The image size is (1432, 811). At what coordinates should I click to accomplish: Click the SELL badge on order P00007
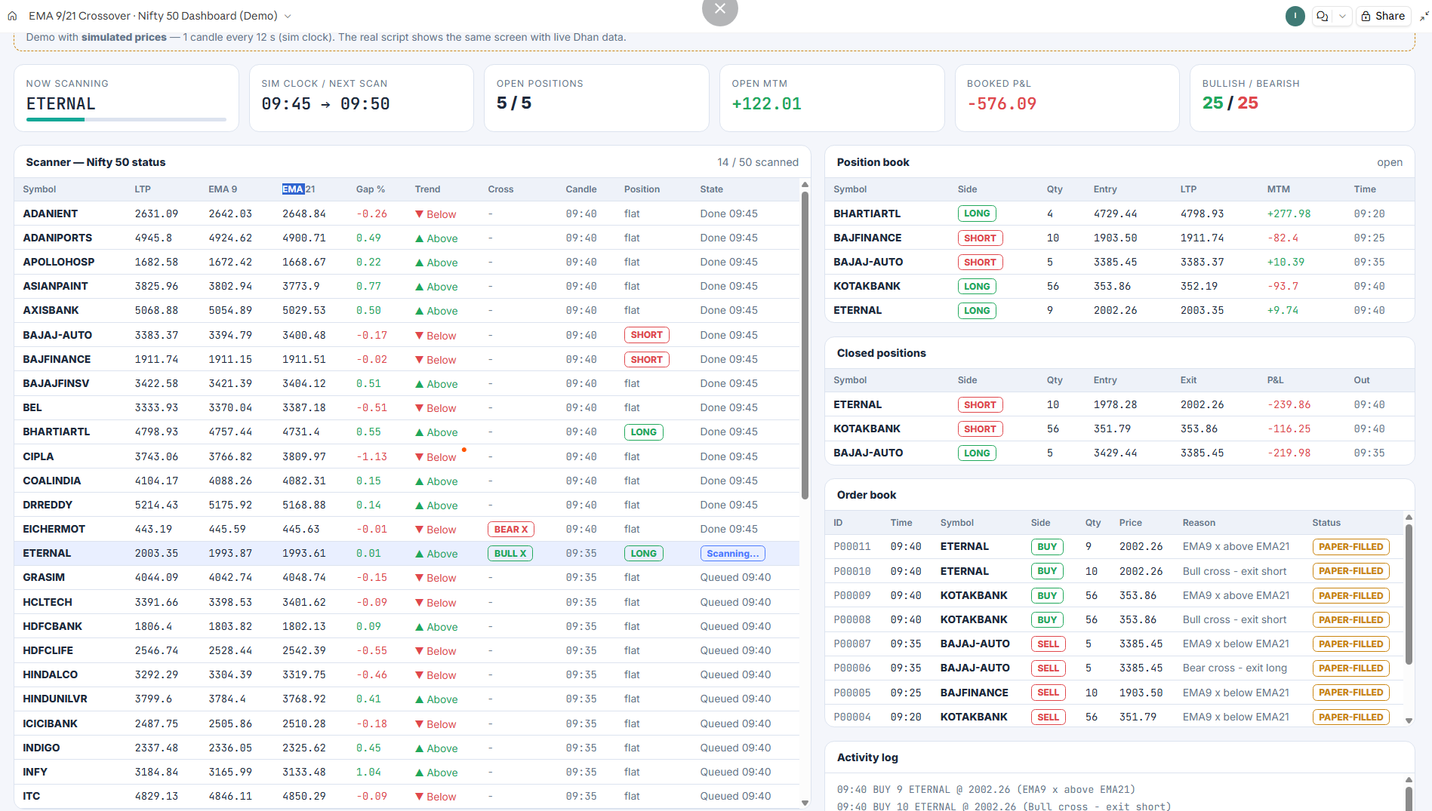(1049, 644)
